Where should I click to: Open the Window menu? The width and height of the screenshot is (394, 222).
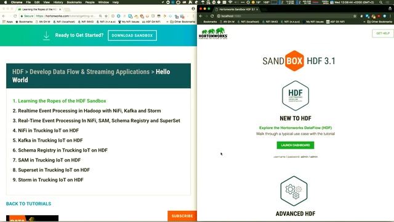pyautogui.click(x=103, y=2)
